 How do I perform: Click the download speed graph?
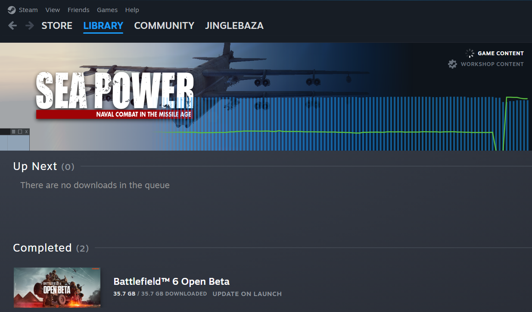342,124
